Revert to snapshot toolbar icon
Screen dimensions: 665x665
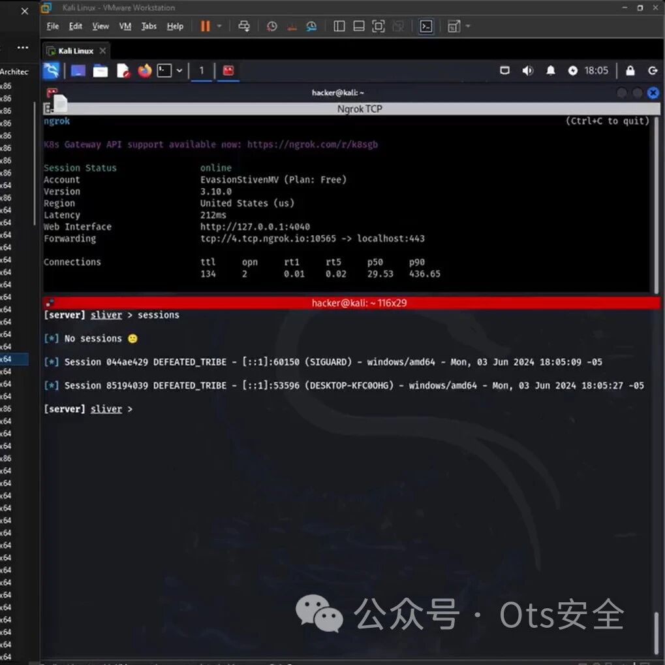(x=292, y=26)
